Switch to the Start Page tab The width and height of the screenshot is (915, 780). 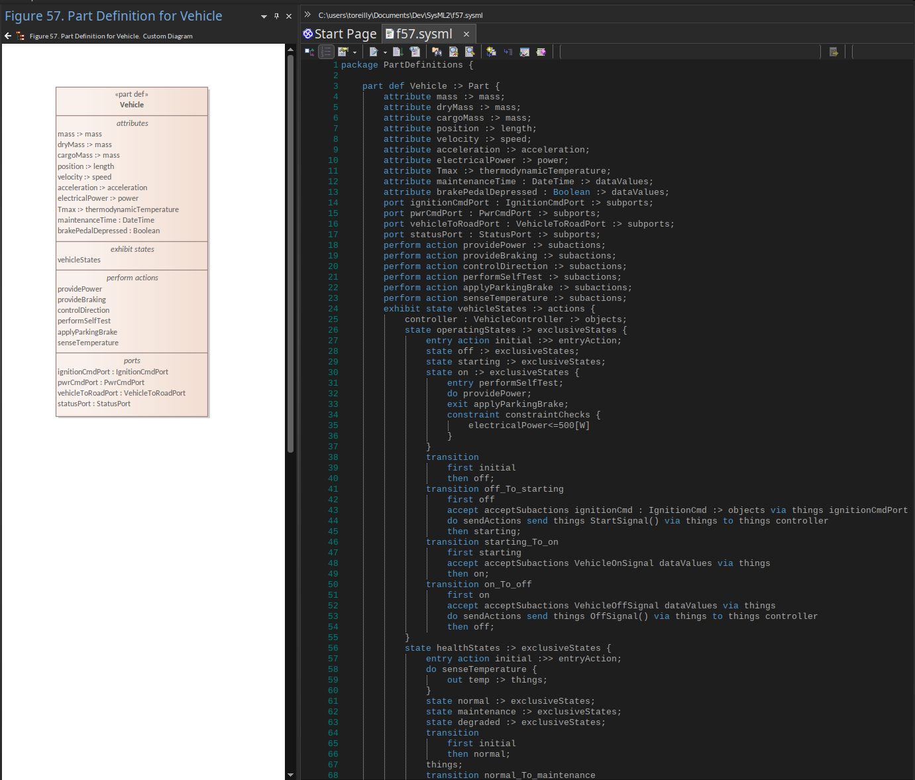[x=340, y=34]
